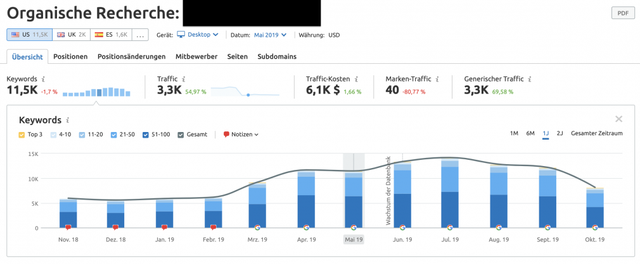Click the 11,5K keywords value

pyautogui.click(x=22, y=90)
